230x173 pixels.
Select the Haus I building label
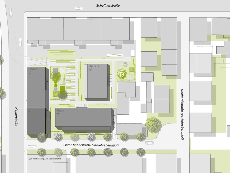[33, 69]
